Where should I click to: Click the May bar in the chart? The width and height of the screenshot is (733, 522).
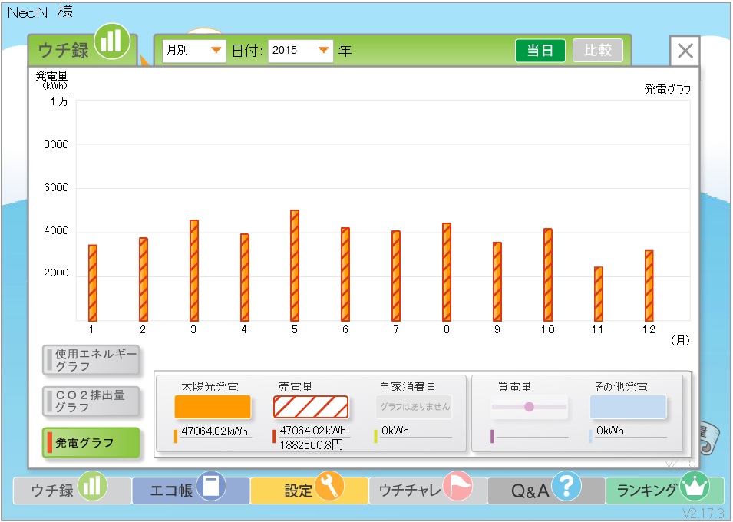pos(295,266)
